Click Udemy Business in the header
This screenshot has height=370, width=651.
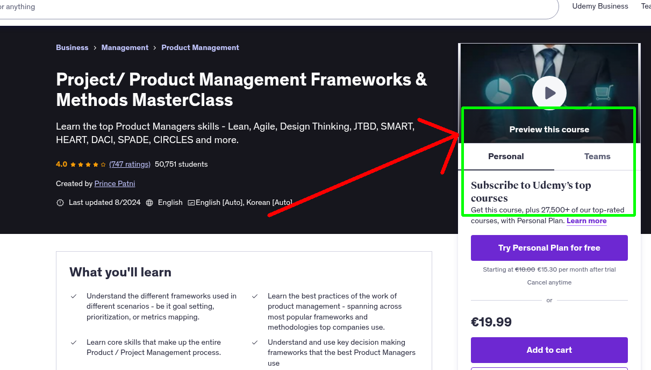coord(600,6)
